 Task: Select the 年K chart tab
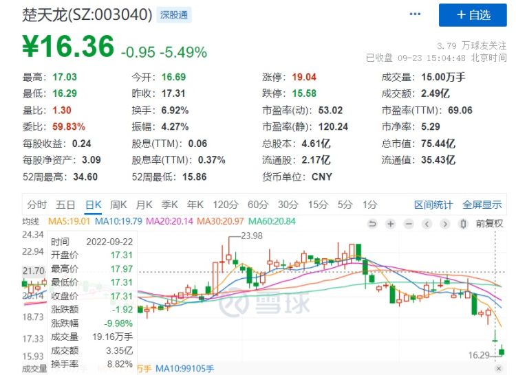click(195, 205)
